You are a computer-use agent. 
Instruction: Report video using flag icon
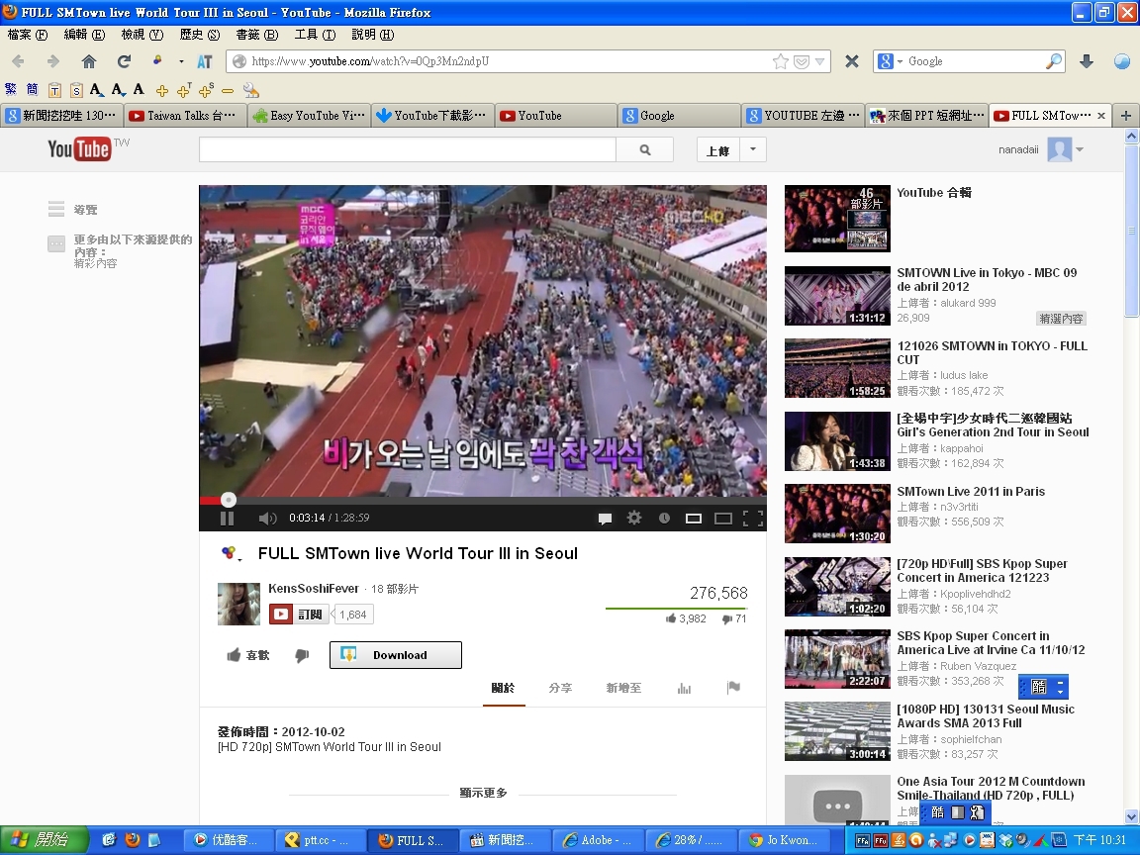click(x=733, y=688)
